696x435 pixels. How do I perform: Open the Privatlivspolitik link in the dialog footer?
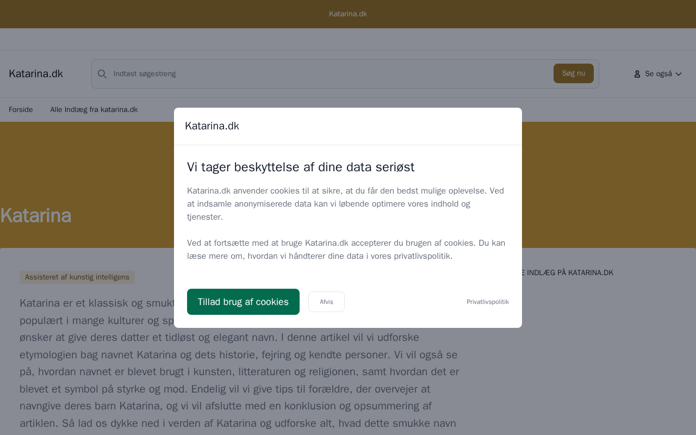click(488, 302)
